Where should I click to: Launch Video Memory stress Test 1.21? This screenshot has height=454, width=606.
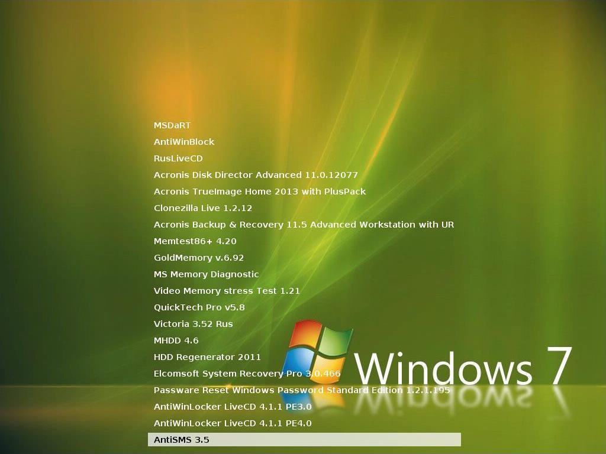pos(227,291)
